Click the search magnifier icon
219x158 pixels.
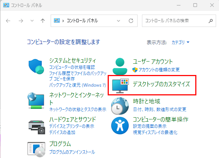point(211,21)
